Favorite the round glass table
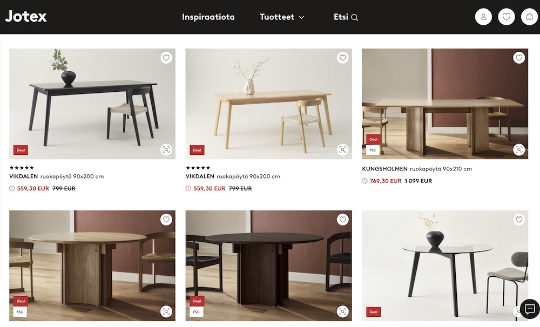 (519, 219)
